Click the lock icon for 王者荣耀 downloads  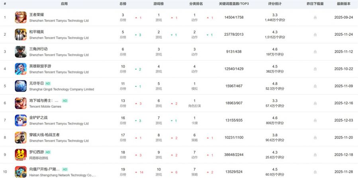tap(315, 17)
